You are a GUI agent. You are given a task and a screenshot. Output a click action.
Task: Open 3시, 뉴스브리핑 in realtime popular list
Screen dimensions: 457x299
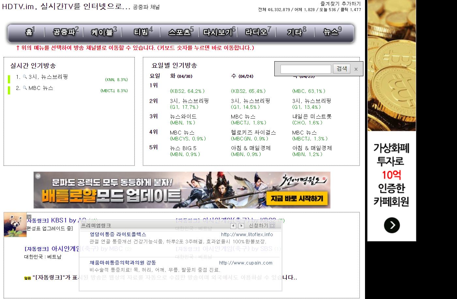(48, 77)
